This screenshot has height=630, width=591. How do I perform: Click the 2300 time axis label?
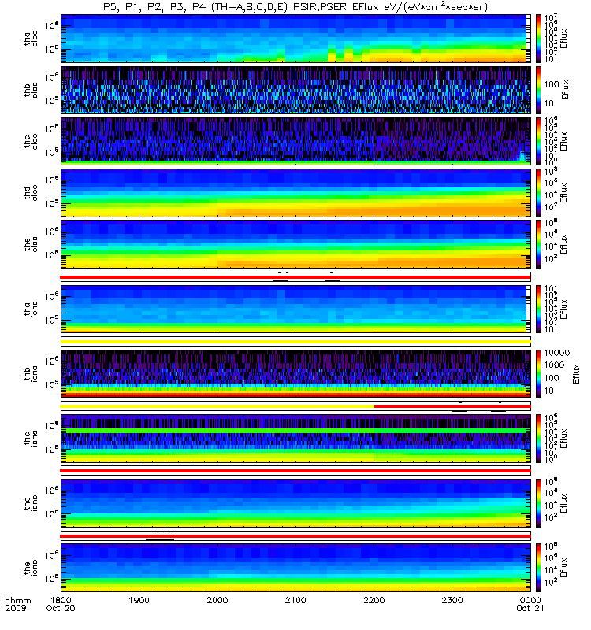452,600
